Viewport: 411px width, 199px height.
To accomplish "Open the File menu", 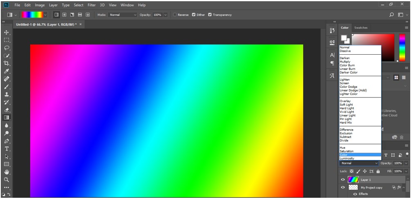I will click(17, 5).
